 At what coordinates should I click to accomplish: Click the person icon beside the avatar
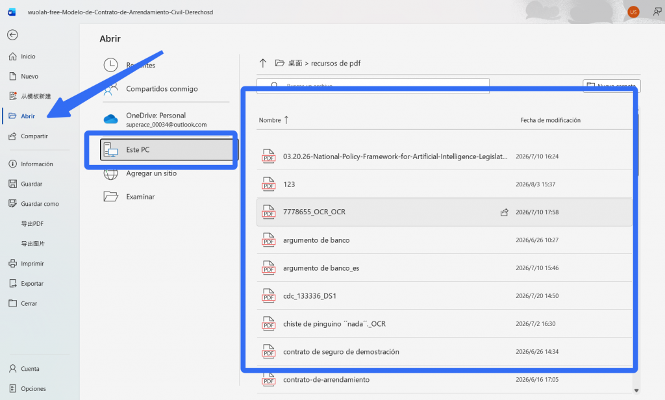[657, 12]
